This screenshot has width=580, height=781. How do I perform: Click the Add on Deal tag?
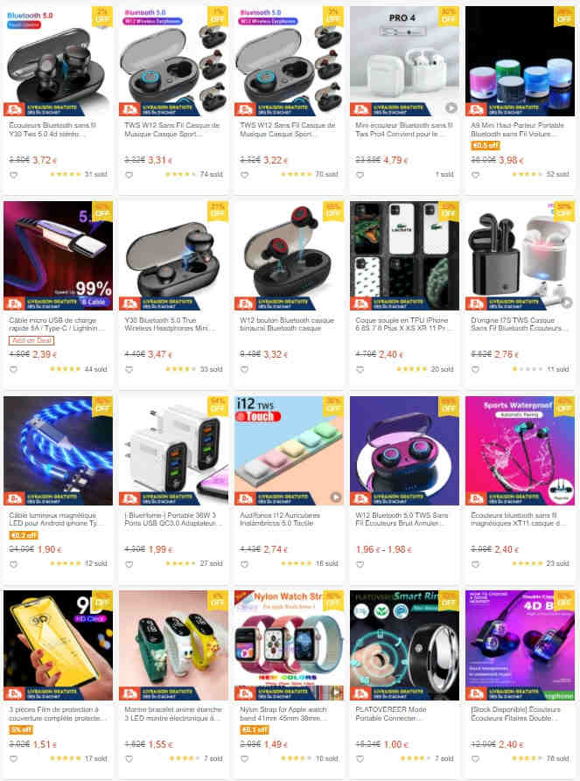click(31, 341)
